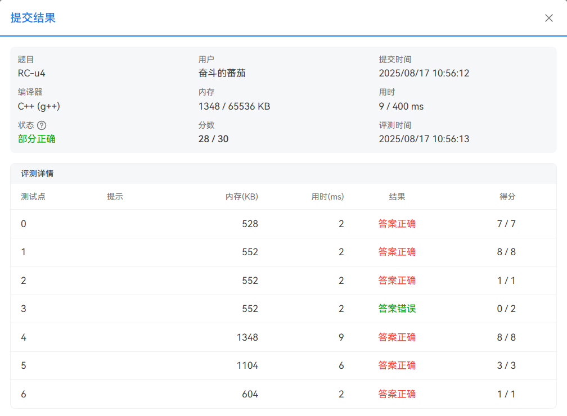Click test point 4 number
The width and height of the screenshot is (567, 416).
click(x=24, y=337)
